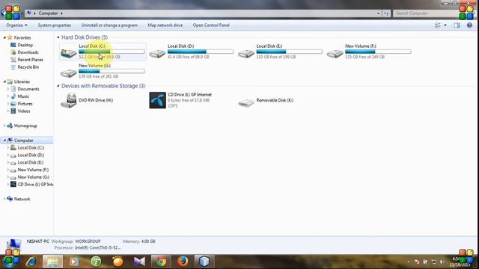Select New Volume (F:) in sidebar tree

pos(33,170)
